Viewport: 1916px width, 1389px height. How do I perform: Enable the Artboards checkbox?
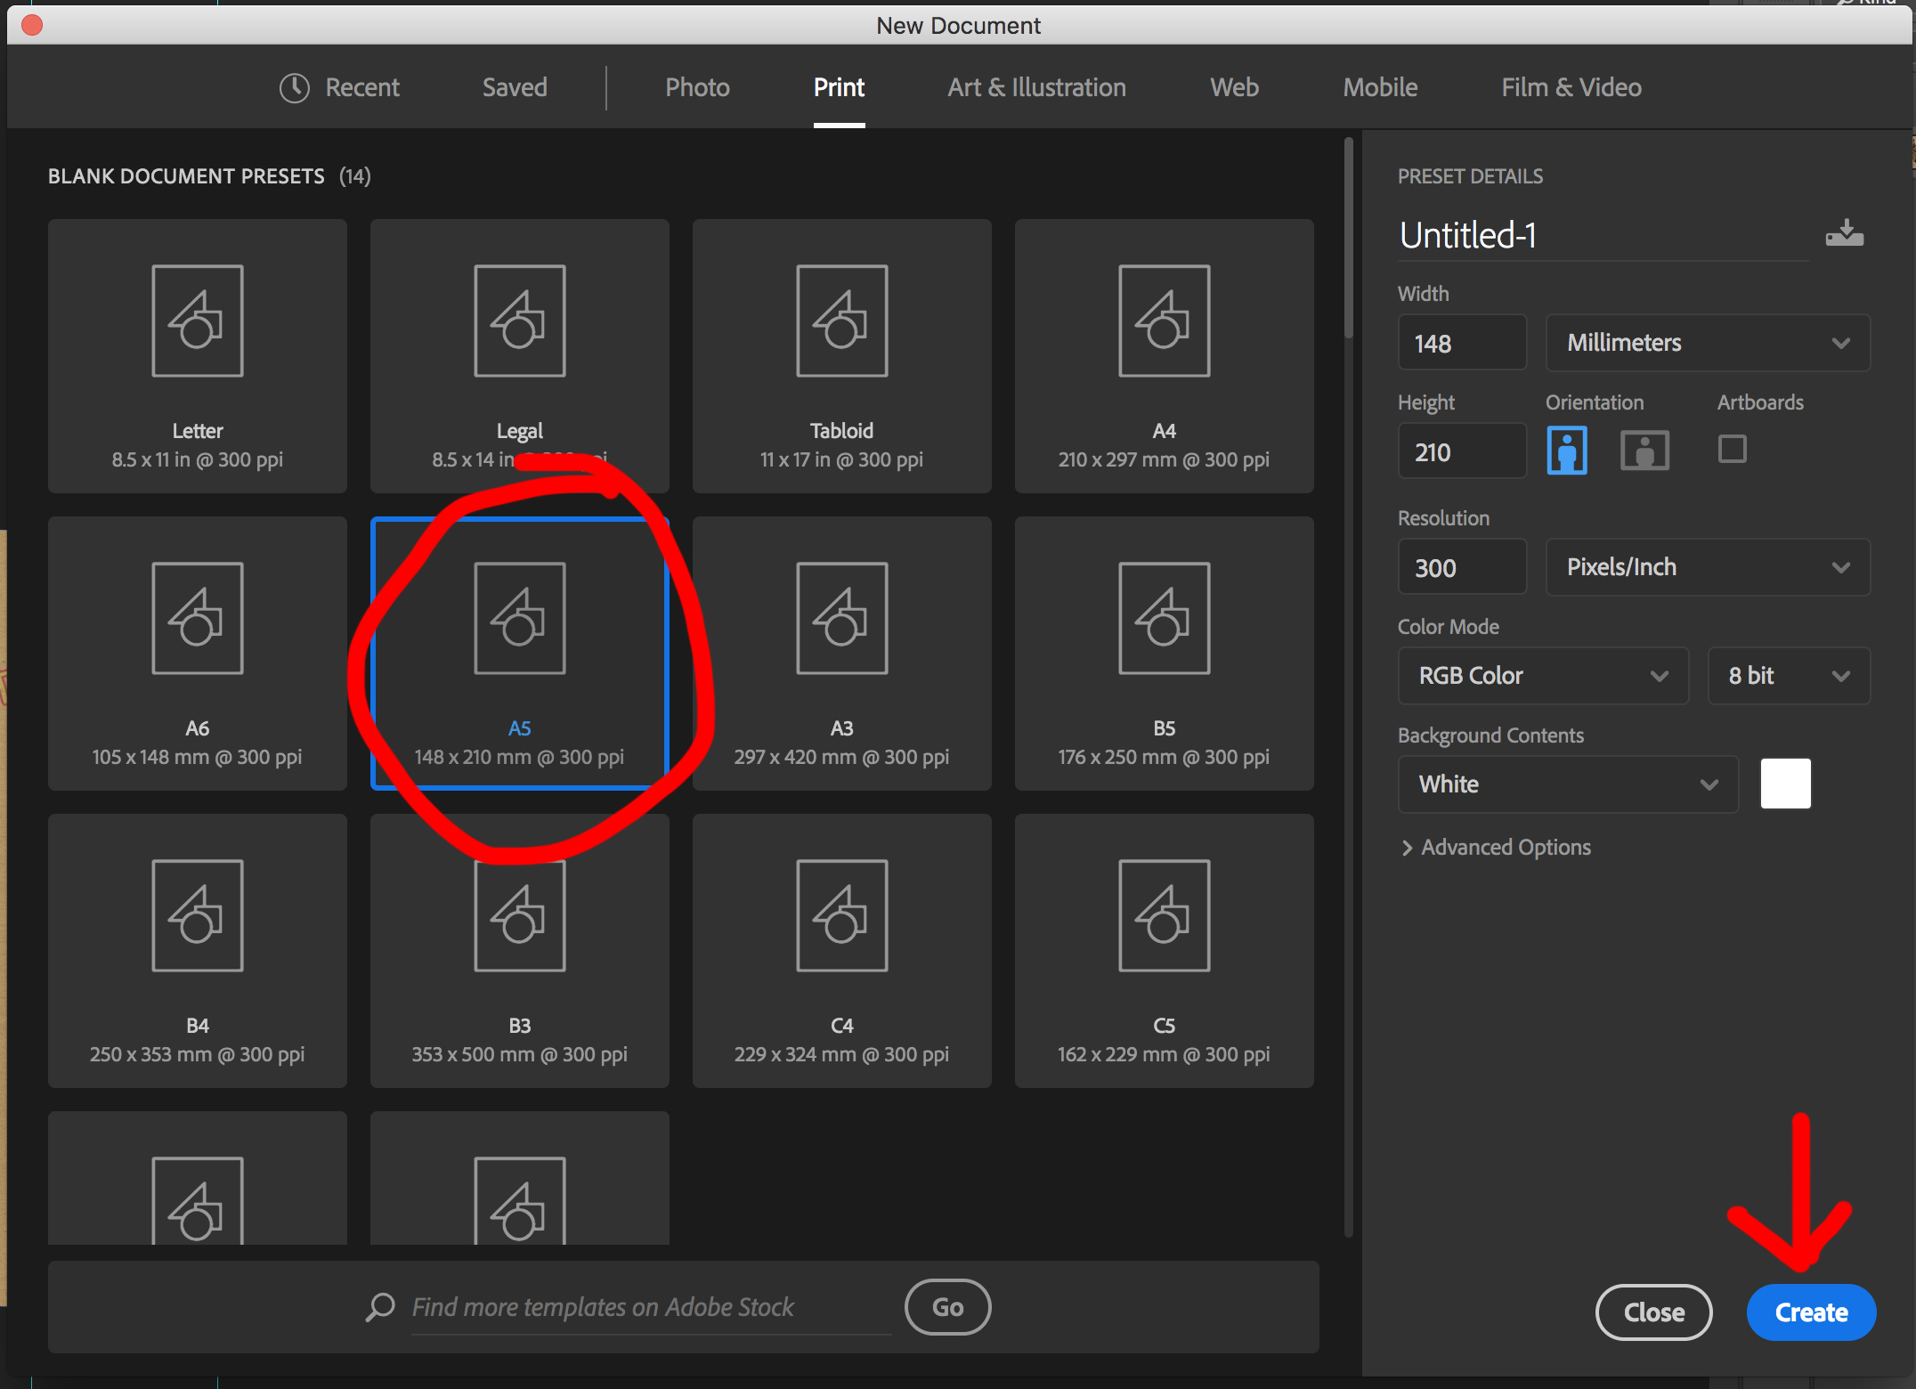[1732, 451]
